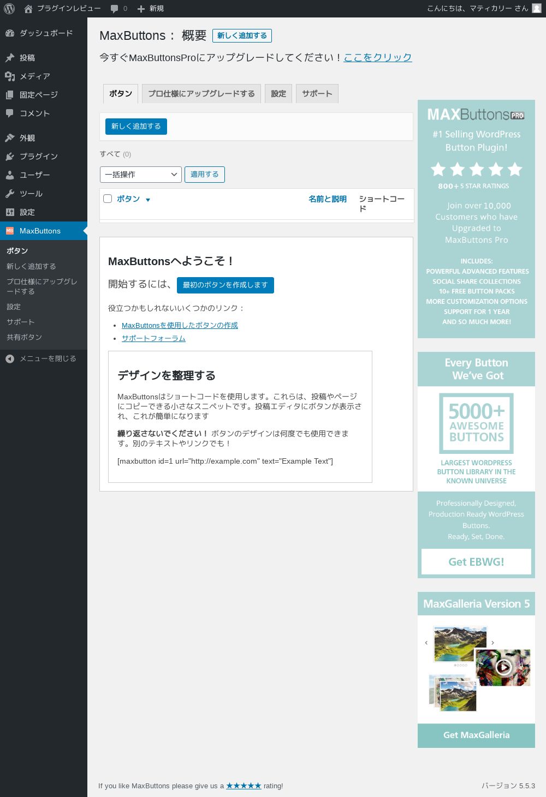Click the ユーザー user icon

(10, 175)
